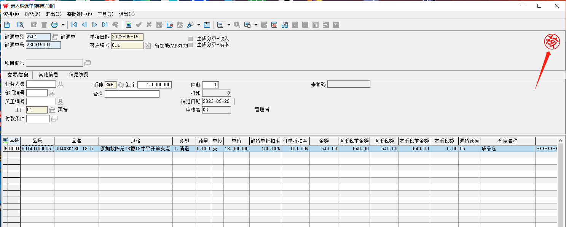566x227 pixels.
Task: Click the 品名 column header
Action: pos(77,141)
